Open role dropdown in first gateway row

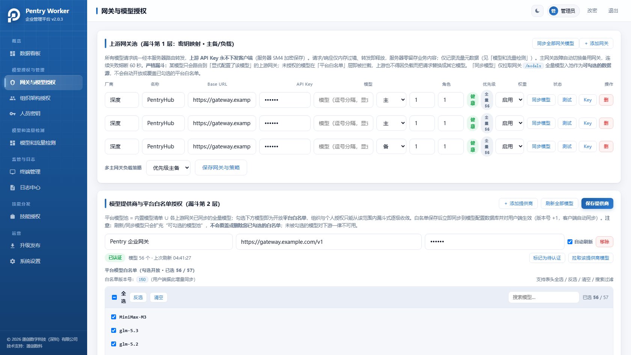click(391, 100)
